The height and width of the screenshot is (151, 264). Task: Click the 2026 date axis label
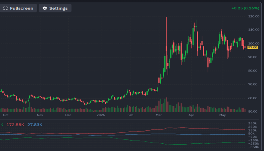pos(101,115)
